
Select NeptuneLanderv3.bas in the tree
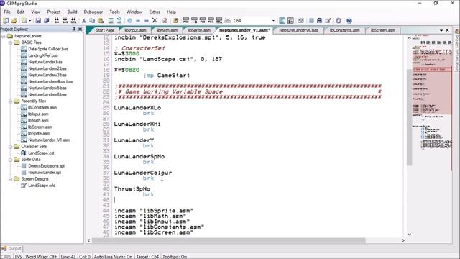(x=47, y=75)
